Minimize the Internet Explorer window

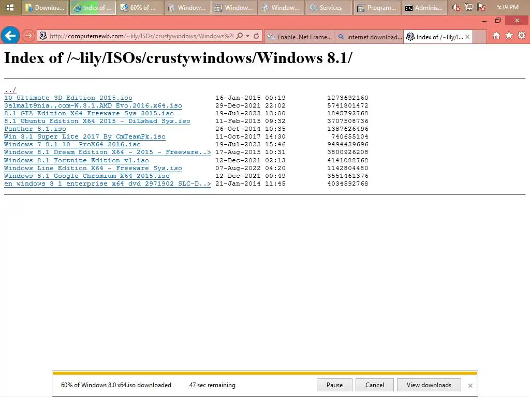point(484,21)
